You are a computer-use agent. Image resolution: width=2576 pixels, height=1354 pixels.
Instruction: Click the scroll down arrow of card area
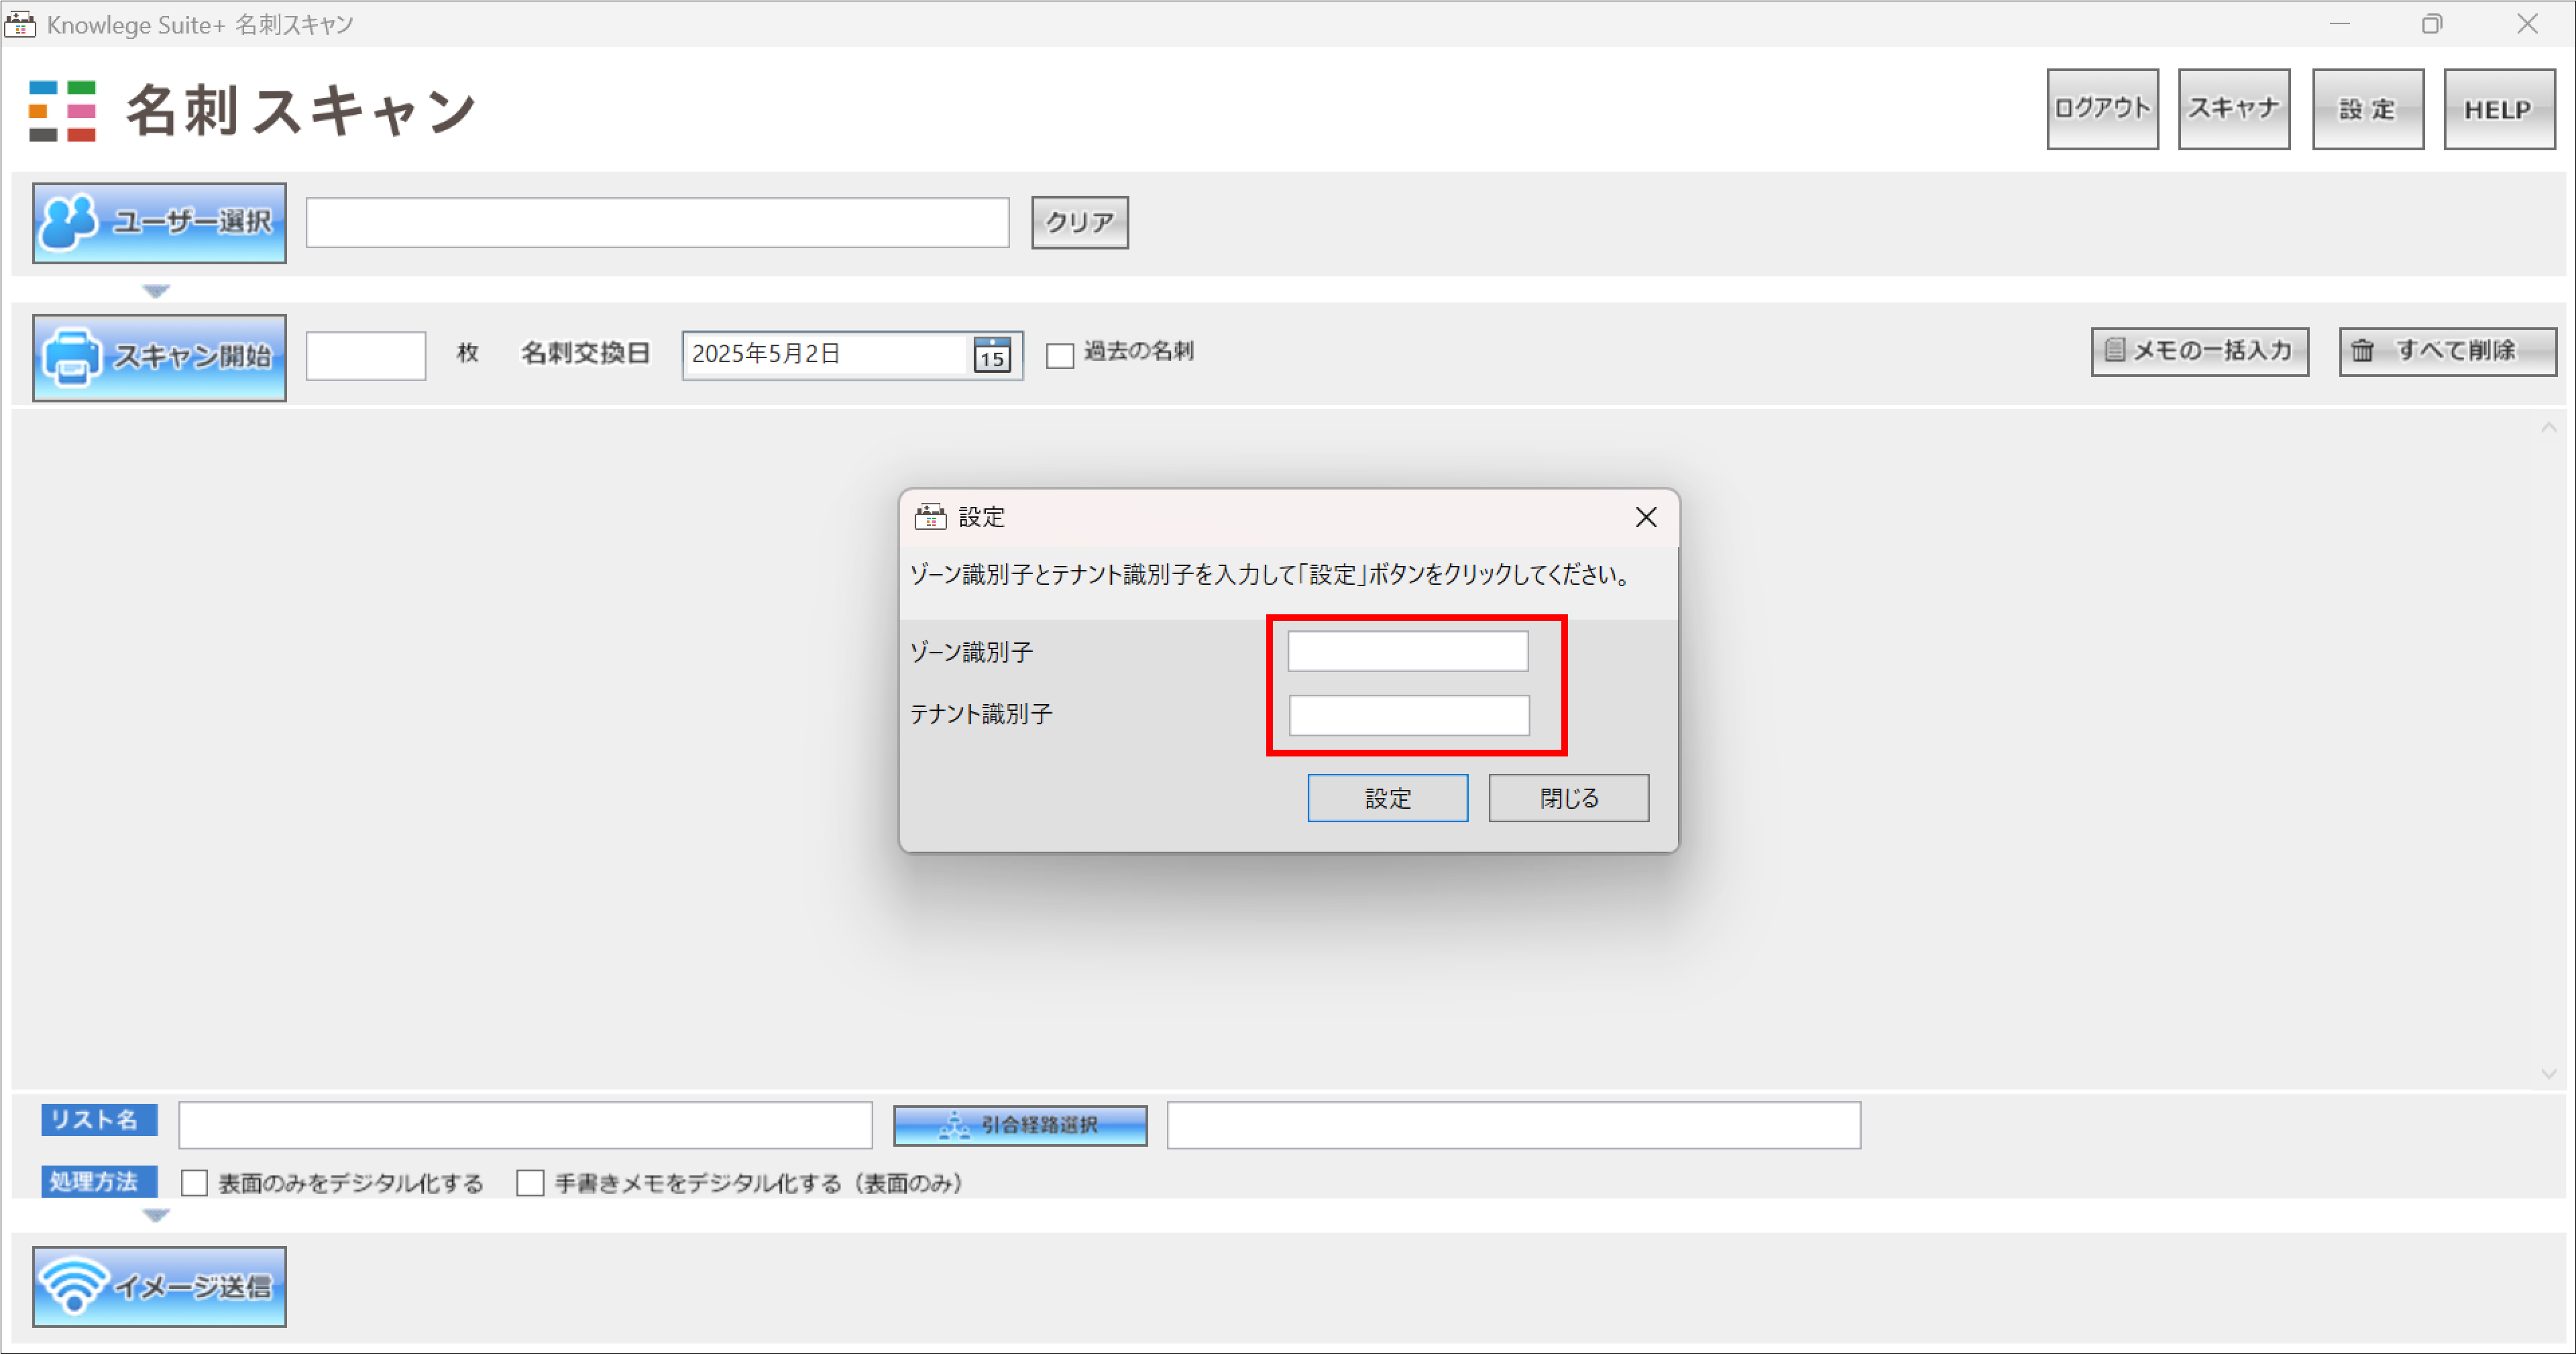coord(2548,1073)
